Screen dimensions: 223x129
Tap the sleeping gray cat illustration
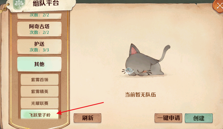(146, 60)
